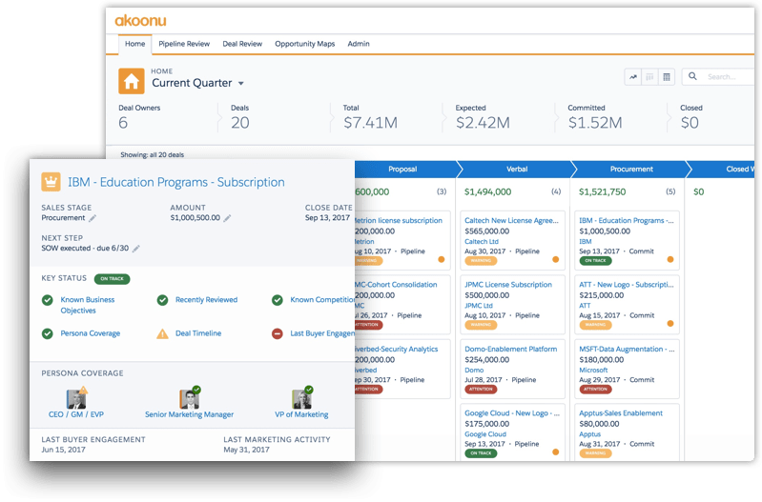762x502 pixels.
Task: Click CEO / GM / EVP link
Action: (x=76, y=414)
